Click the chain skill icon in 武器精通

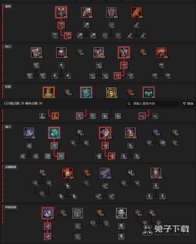pos(105,173)
